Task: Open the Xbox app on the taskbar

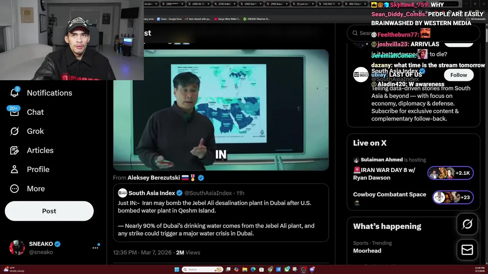Action: coord(287,269)
